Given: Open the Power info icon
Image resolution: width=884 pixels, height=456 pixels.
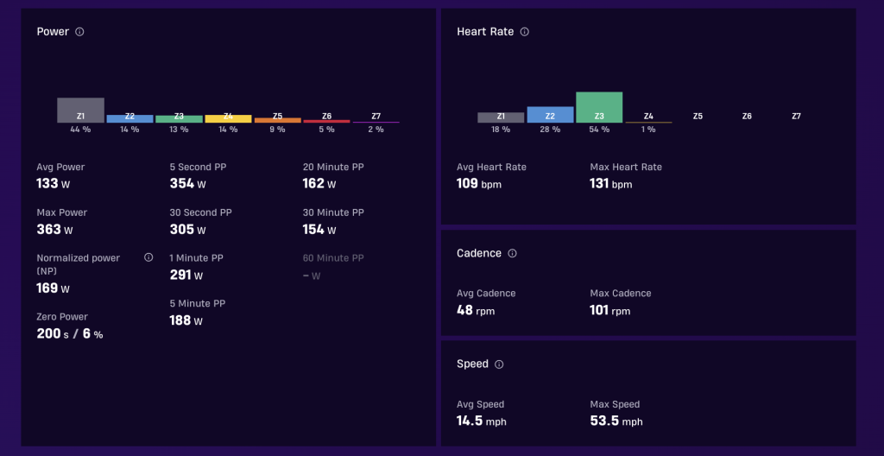Looking at the screenshot, I should (79, 32).
